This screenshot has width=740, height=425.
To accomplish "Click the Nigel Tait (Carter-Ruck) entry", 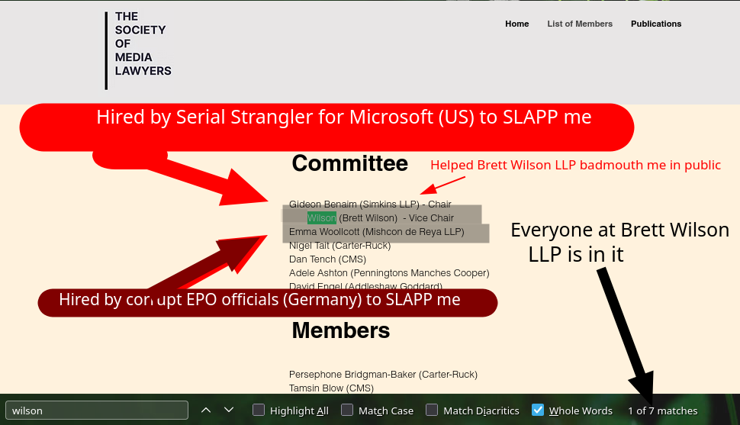I will tap(339, 246).
